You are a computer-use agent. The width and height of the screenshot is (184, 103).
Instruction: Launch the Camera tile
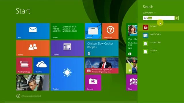pos(93,83)
